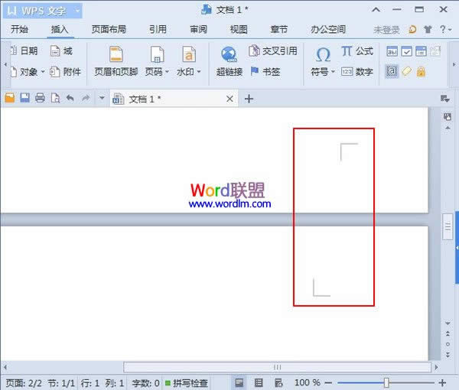Viewport: 459px width, 390px height.
Task: Open 页眉和页脚 header and footer
Action: 116,61
